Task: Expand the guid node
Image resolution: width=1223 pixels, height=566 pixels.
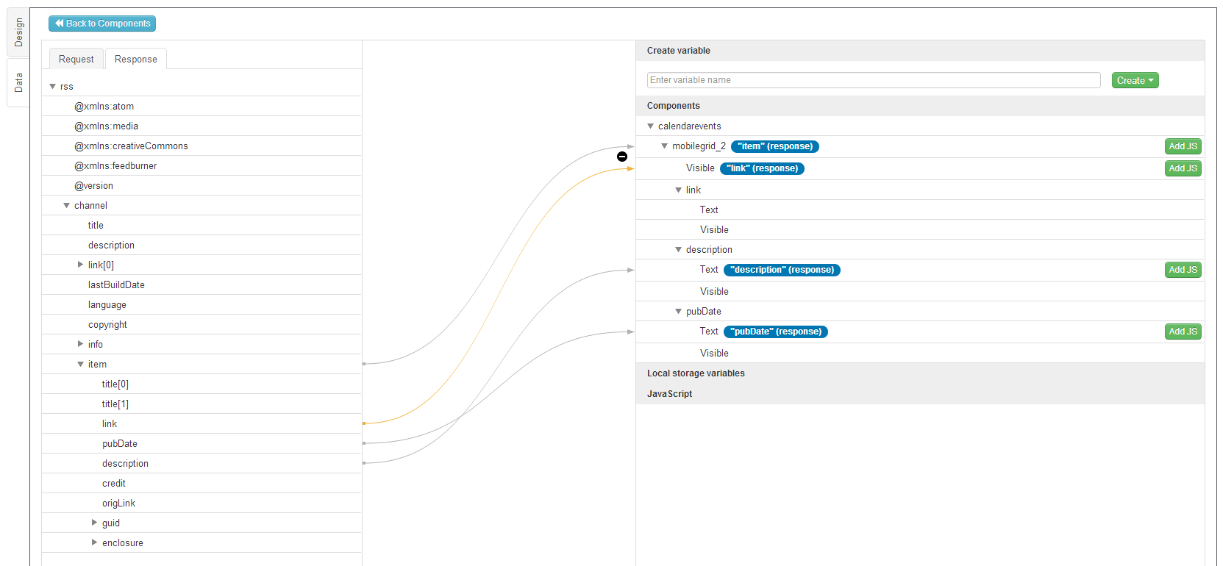Action: coord(94,523)
